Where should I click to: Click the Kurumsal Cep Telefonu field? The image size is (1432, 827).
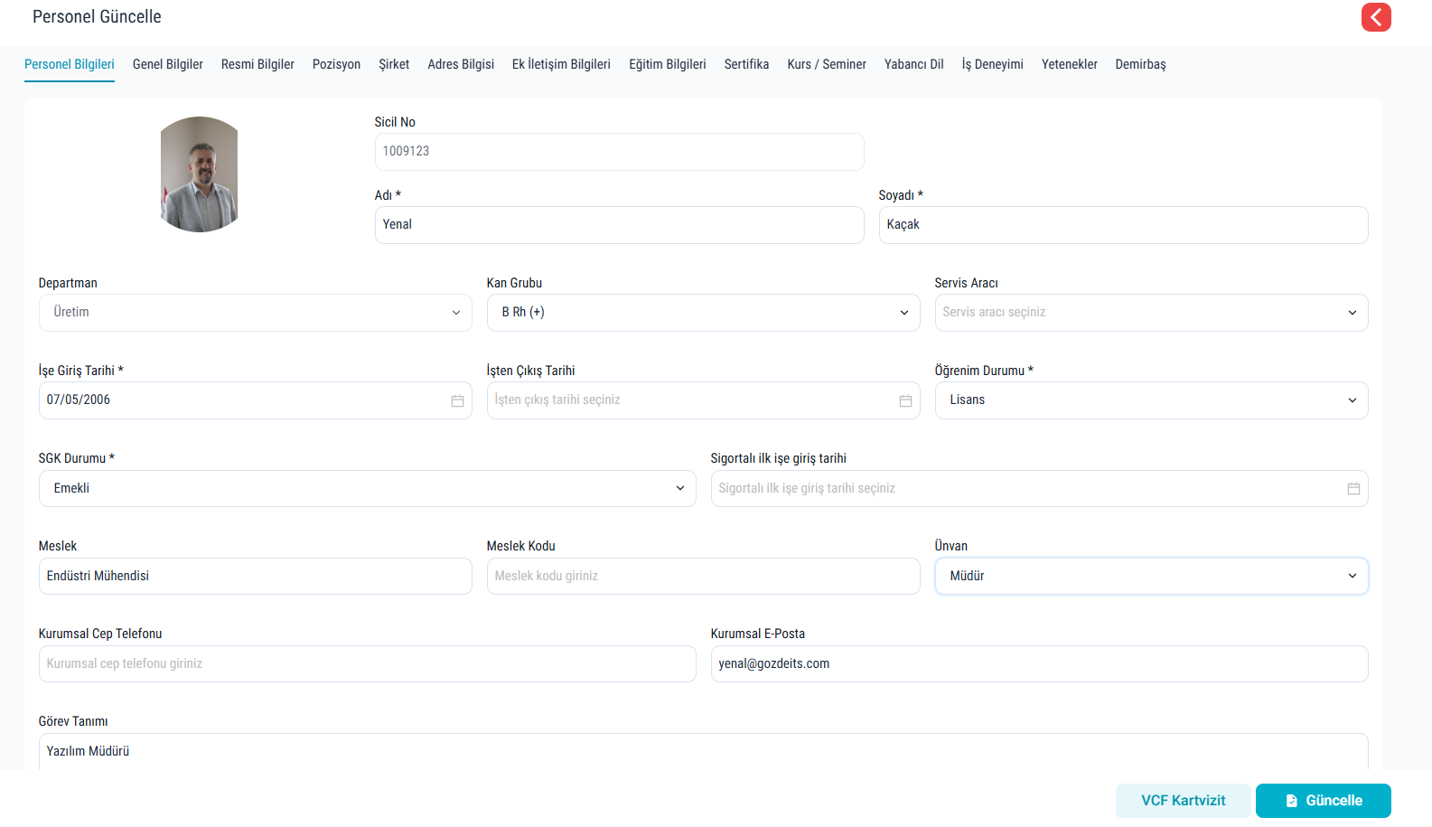[367, 663]
